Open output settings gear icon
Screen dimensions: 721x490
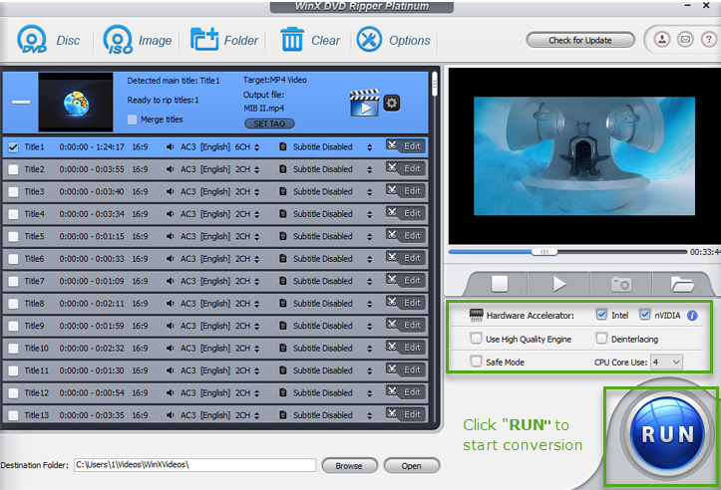(392, 103)
